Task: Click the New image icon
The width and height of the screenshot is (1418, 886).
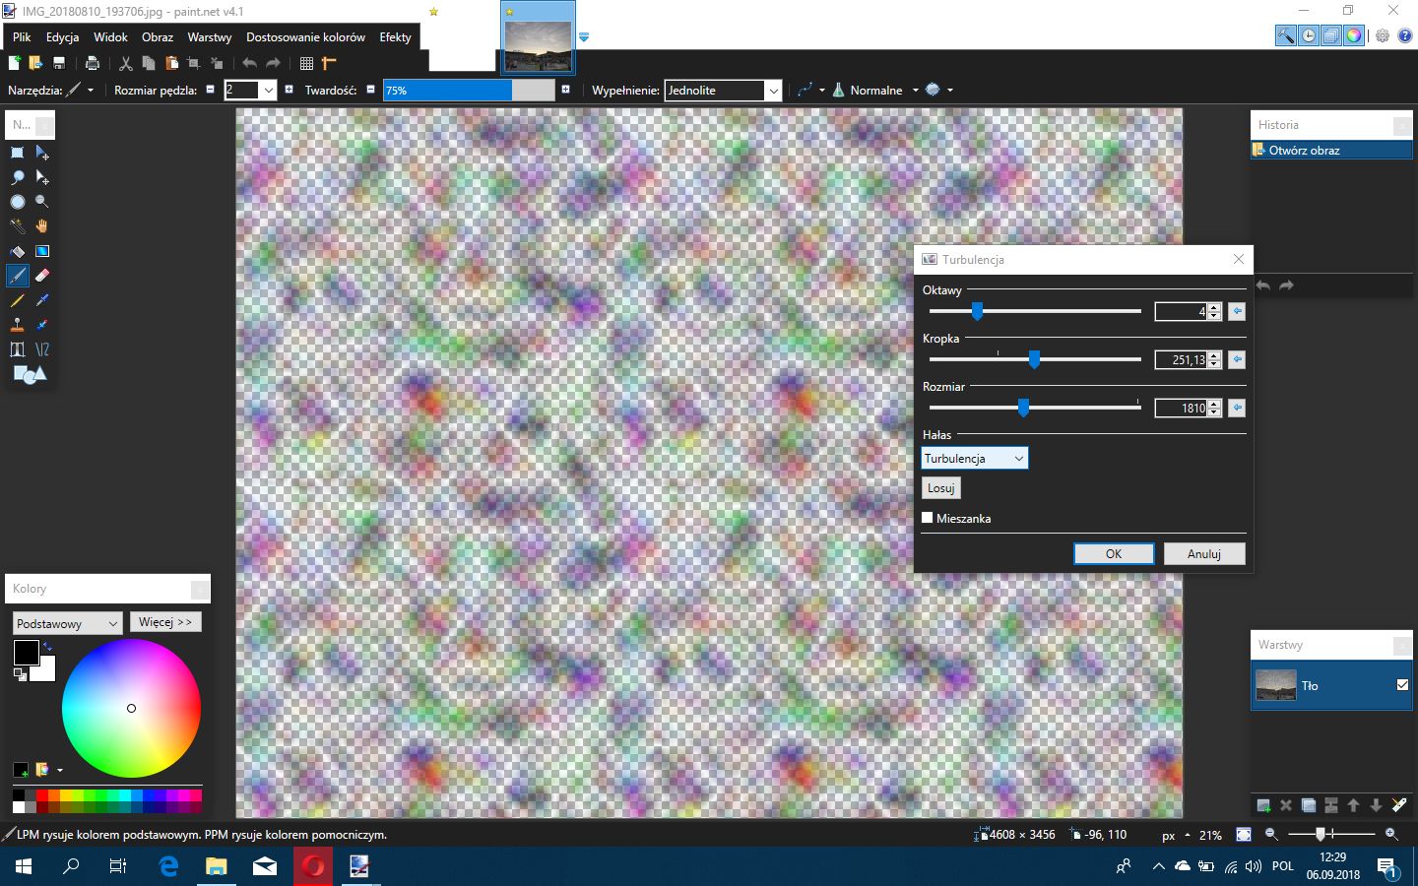Action: (14, 63)
